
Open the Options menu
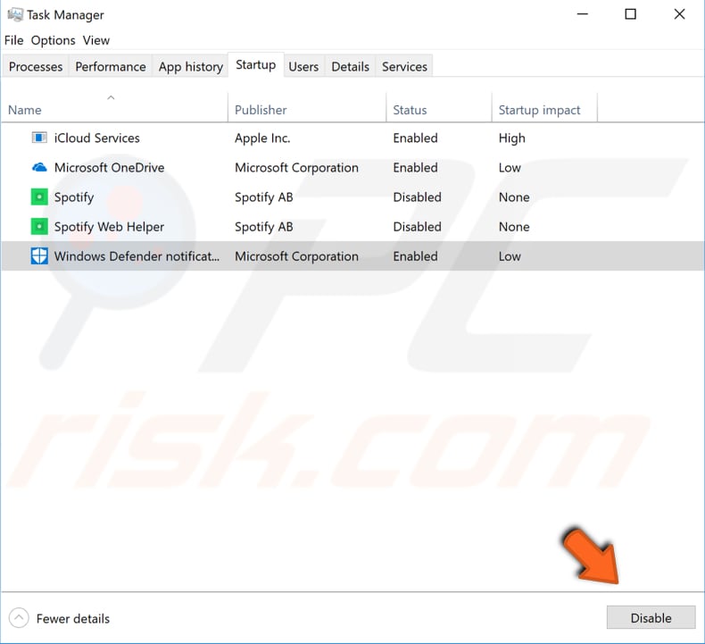(53, 40)
